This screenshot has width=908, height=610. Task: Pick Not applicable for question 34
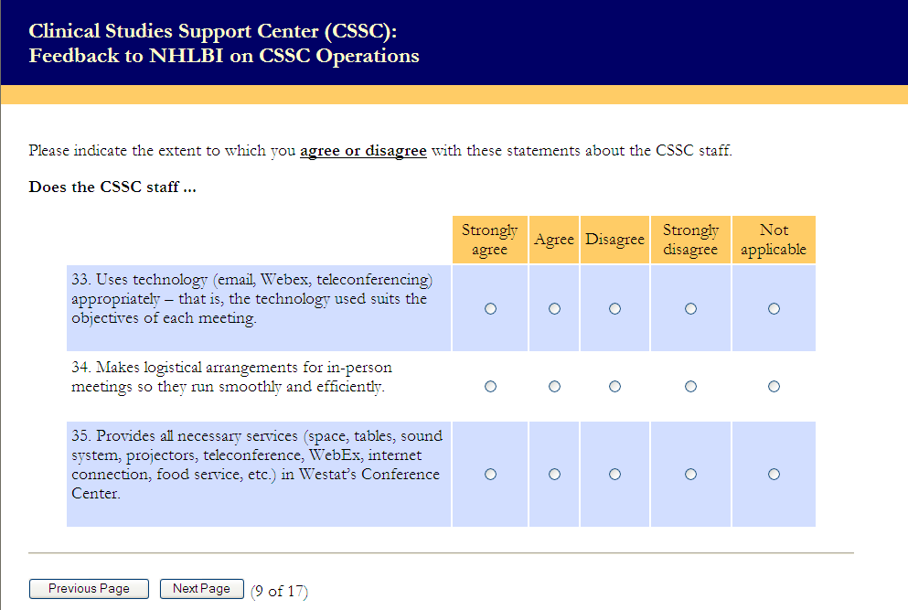click(774, 387)
